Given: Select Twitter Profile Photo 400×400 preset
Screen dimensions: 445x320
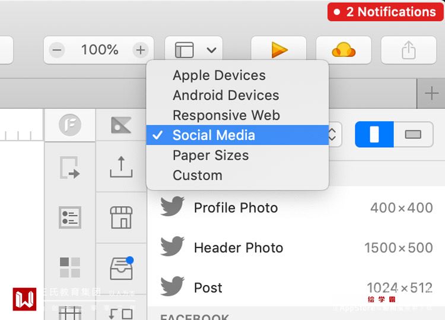Looking at the screenshot, I should pyautogui.click(x=295, y=208).
